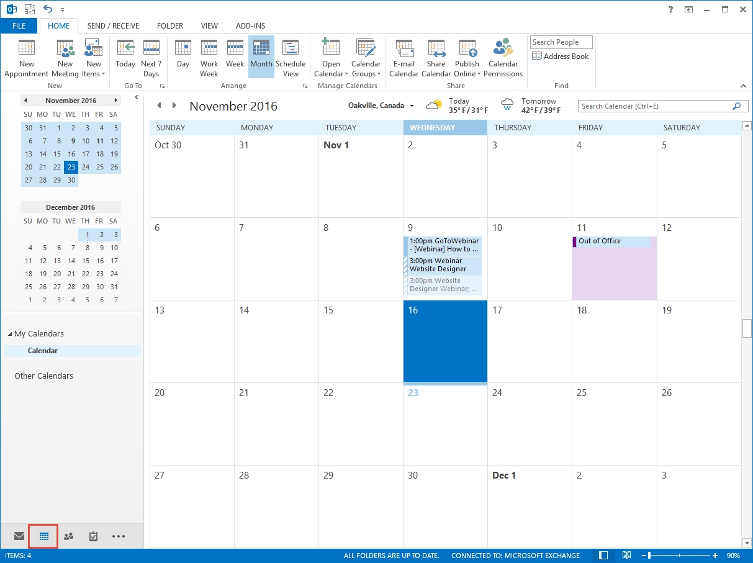Switch to Reading view in status bar

click(626, 555)
